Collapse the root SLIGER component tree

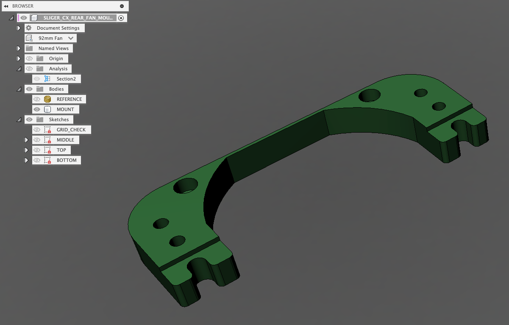pos(11,18)
